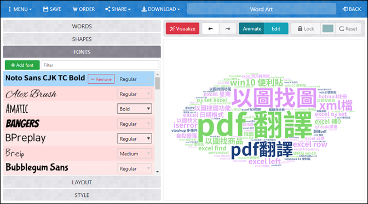This screenshot has width=368, height=204.
Task: Click the large purple '以圖找圖' word
Action: [x=274, y=98]
